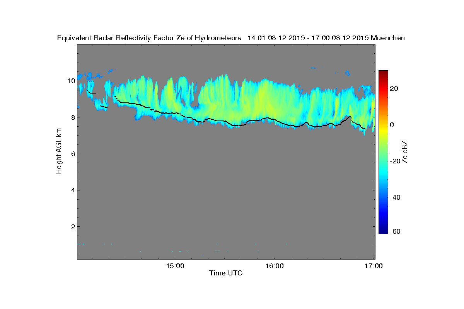The height and width of the screenshot is (309, 464).
Task: Click the height tick label 10
Action: coord(70,81)
